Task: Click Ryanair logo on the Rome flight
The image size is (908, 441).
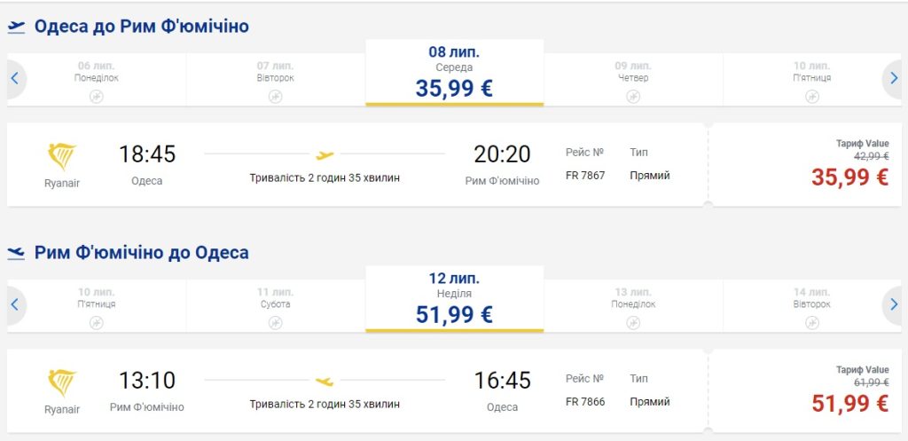Action: [x=62, y=383]
